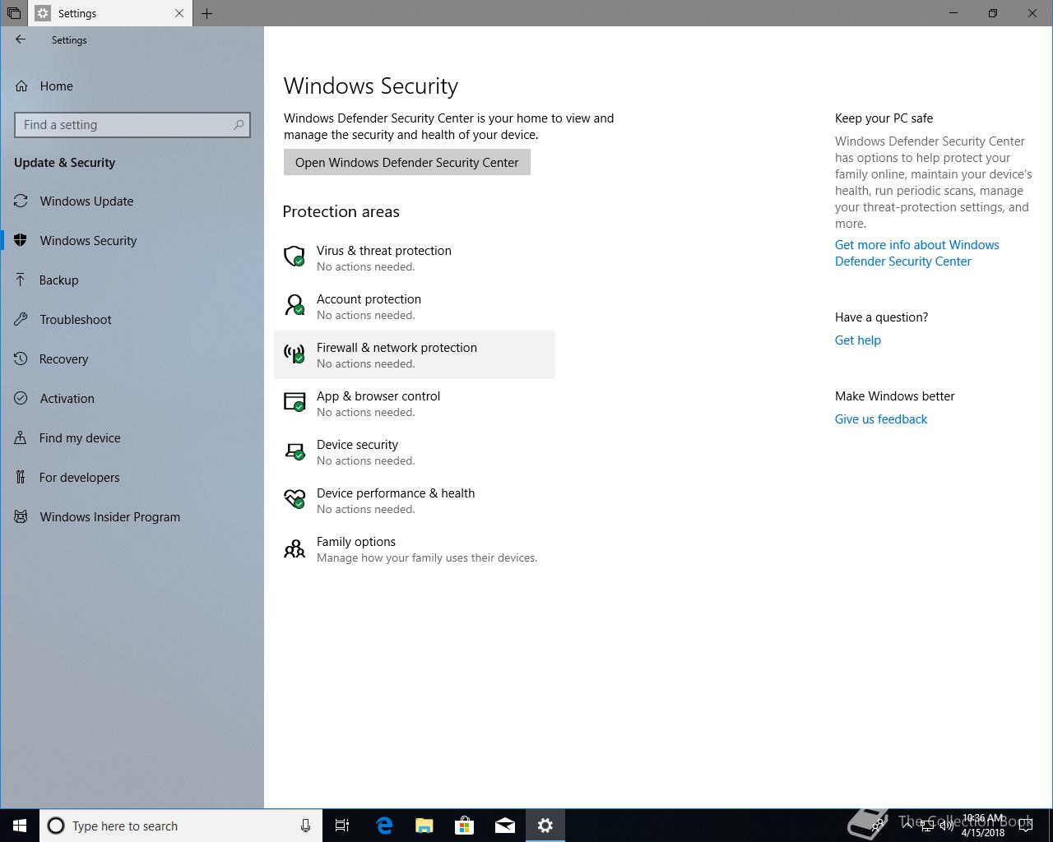The width and height of the screenshot is (1053, 842).
Task: Select the Settings tab in title bar
Action: [x=111, y=13]
